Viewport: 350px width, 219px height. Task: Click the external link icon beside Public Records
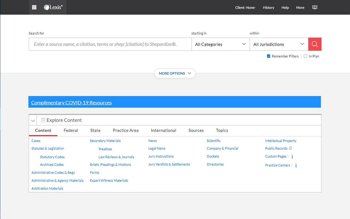tap(290, 148)
